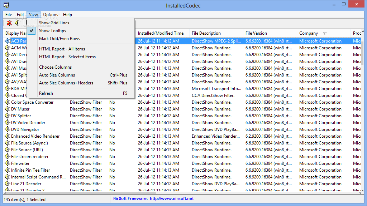Click the speaker icon beside File Source (Async.)
Screen dimensions: 367x206
click(x=7, y=143)
